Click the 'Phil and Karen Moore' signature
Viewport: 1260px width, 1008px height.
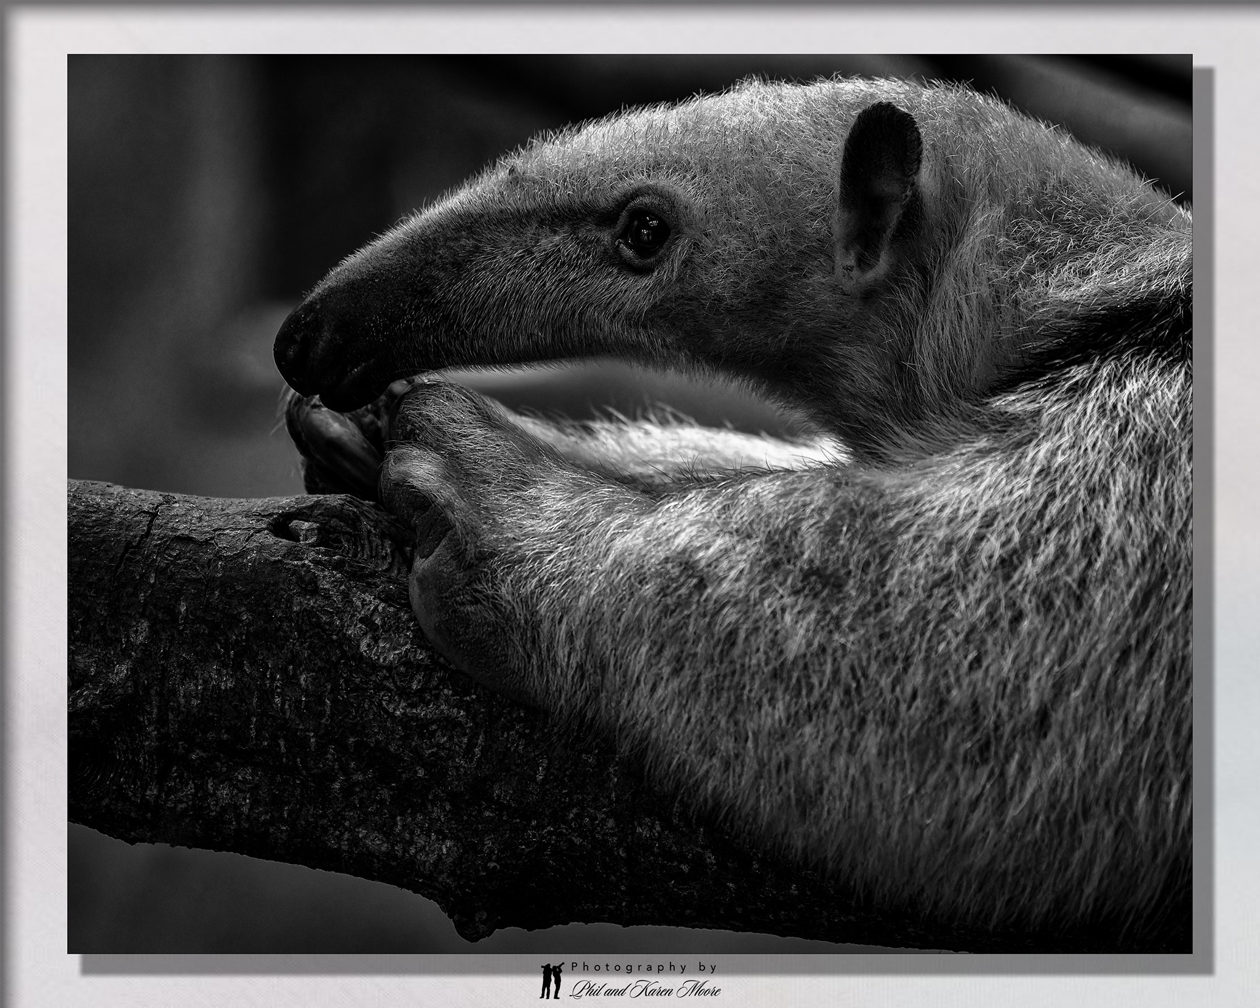(x=646, y=990)
